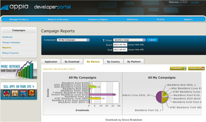Switch to the By Country tab
The width and height of the screenshot is (206, 122).
113,62
